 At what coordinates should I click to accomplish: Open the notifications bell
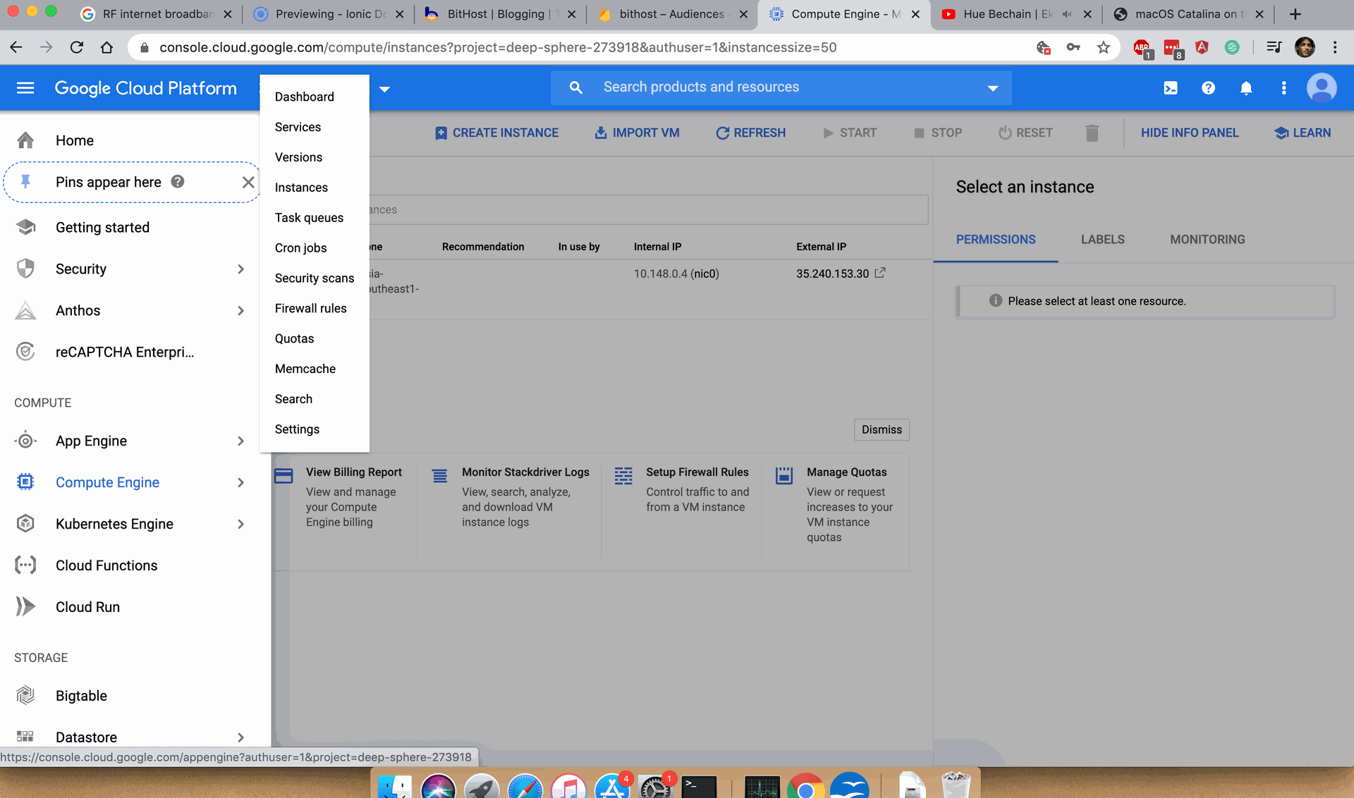pyautogui.click(x=1246, y=88)
